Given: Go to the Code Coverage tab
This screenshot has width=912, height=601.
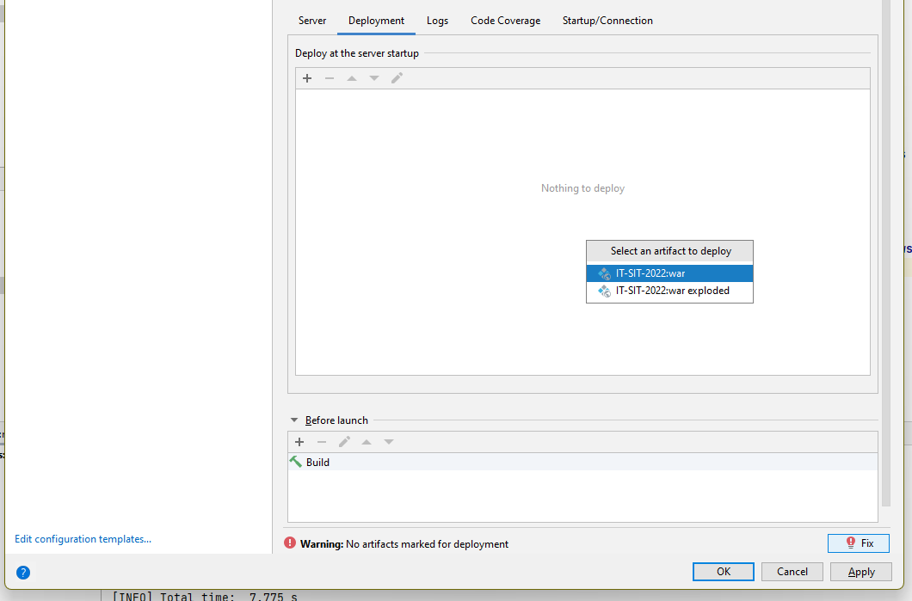Looking at the screenshot, I should point(505,21).
